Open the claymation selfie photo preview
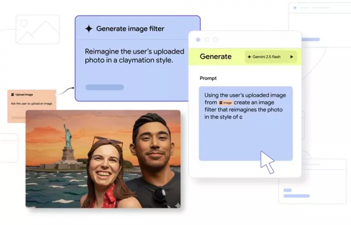This screenshot has width=351, height=225. click(x=103, y=158)
